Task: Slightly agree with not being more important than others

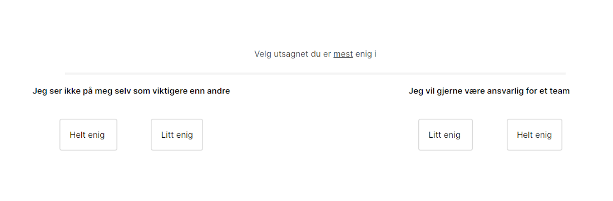Action: (x=177, y=135)
